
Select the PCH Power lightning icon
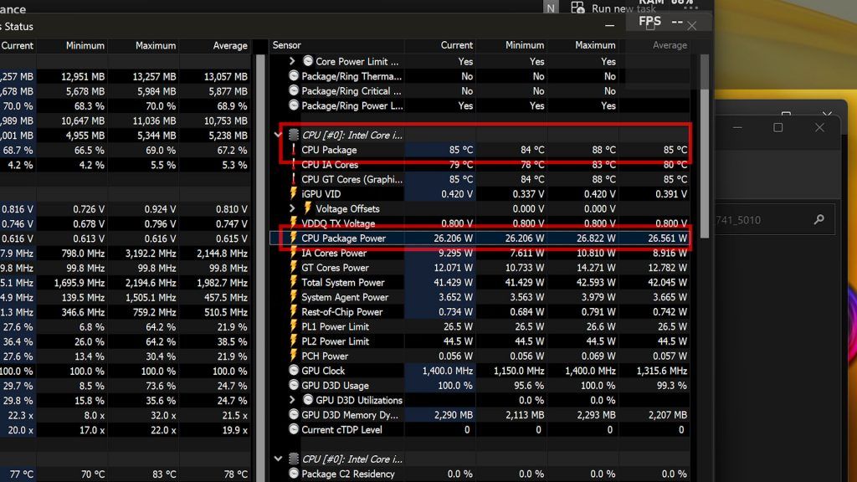[294, 356]
